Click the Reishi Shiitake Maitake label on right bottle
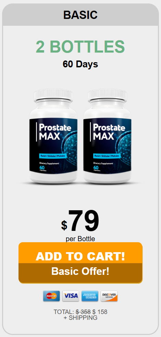Screen dimensions: 161x337 click(107, 155)
